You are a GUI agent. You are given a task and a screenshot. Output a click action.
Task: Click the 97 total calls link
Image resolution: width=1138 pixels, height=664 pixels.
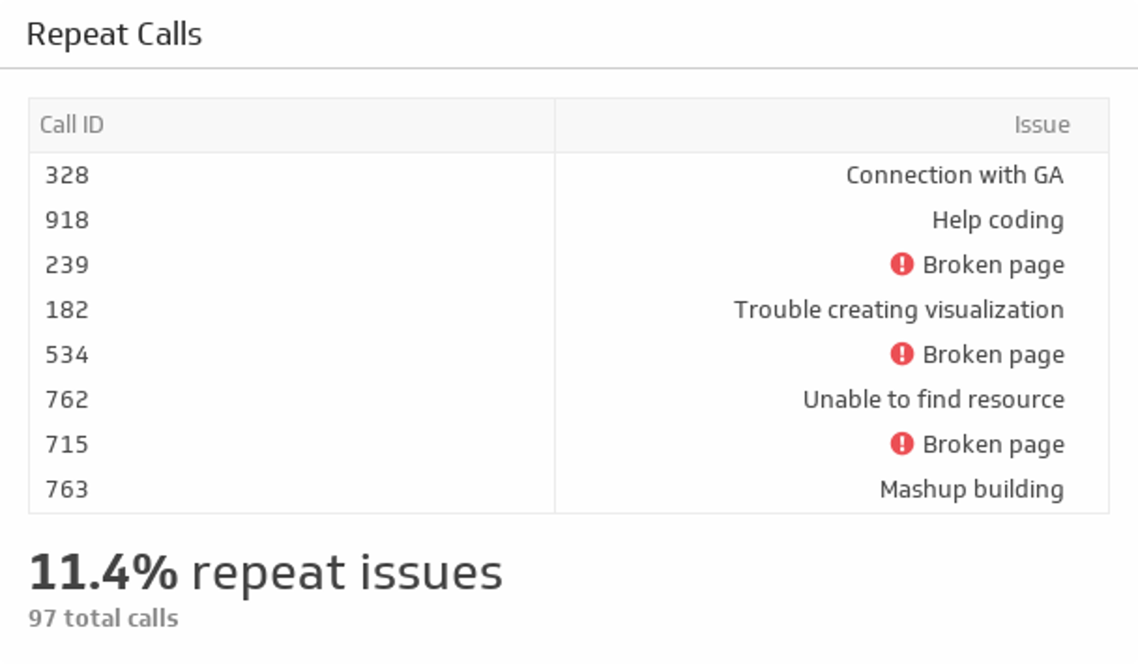tap(103, 617)
